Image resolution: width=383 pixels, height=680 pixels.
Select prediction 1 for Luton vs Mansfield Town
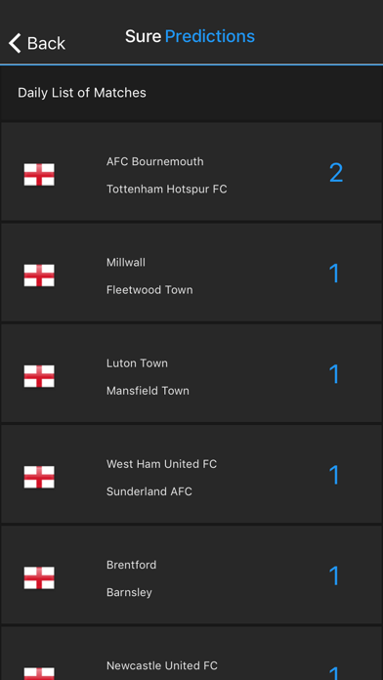click(x=334, y=374)
